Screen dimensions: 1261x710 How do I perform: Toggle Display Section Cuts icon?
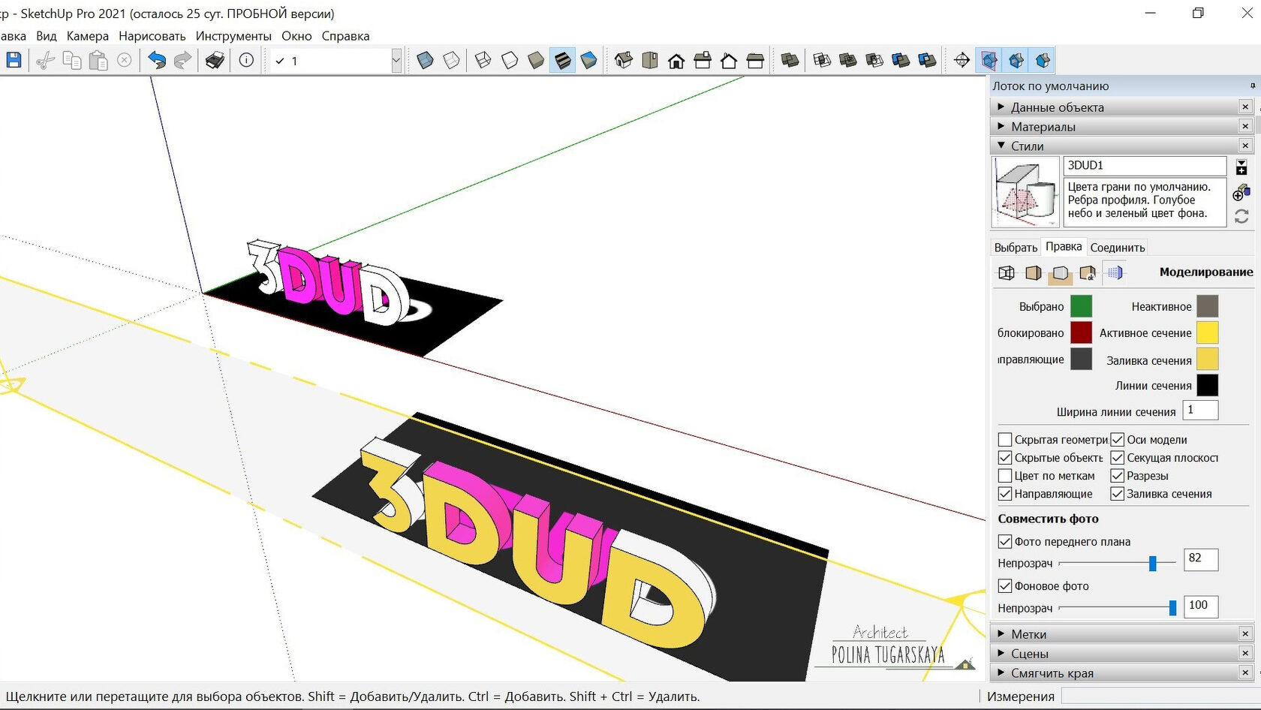(x=1016, y=60)
